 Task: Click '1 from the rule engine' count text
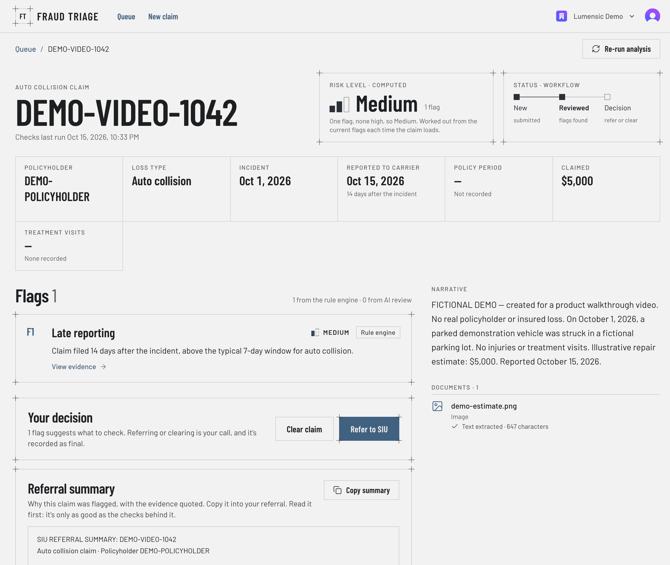pyautogui.click(x=325, y=300)
